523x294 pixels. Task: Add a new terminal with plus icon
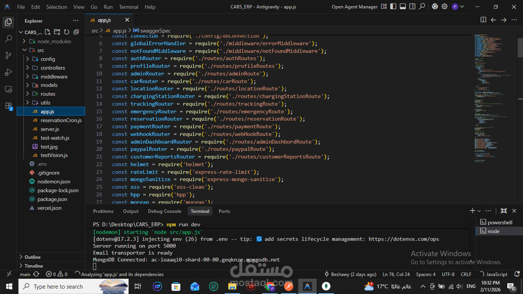click(472, 211)
